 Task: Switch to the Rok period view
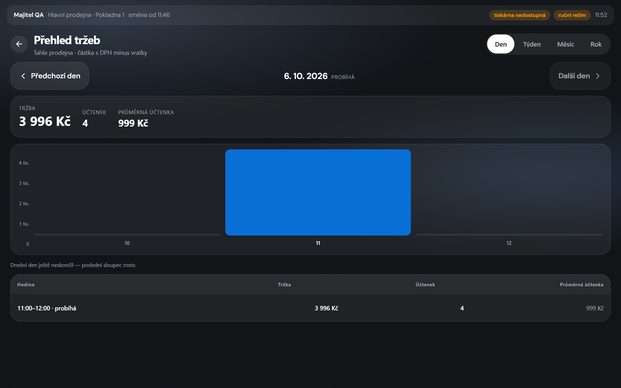click(596, 44)
